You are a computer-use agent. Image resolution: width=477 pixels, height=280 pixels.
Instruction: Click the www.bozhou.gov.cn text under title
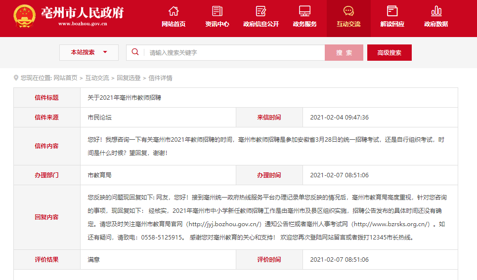(x=83, y=24)
